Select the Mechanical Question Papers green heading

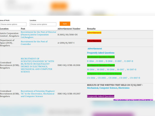click(x=101, y=65)
